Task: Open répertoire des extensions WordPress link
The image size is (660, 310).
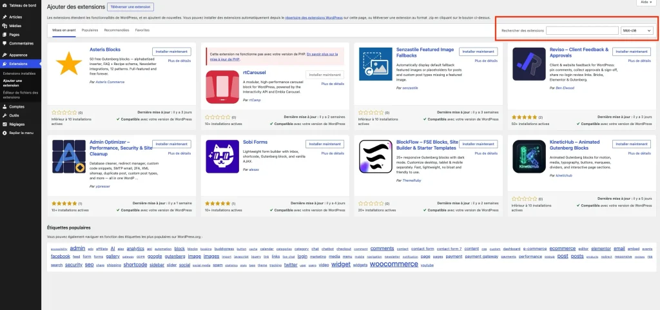Action: (x=315, y=17)
